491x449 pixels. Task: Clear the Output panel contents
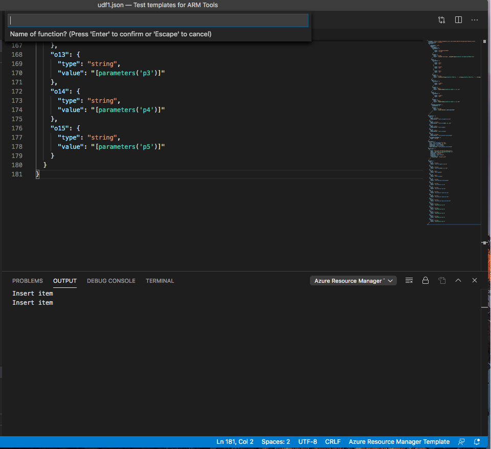409,280
